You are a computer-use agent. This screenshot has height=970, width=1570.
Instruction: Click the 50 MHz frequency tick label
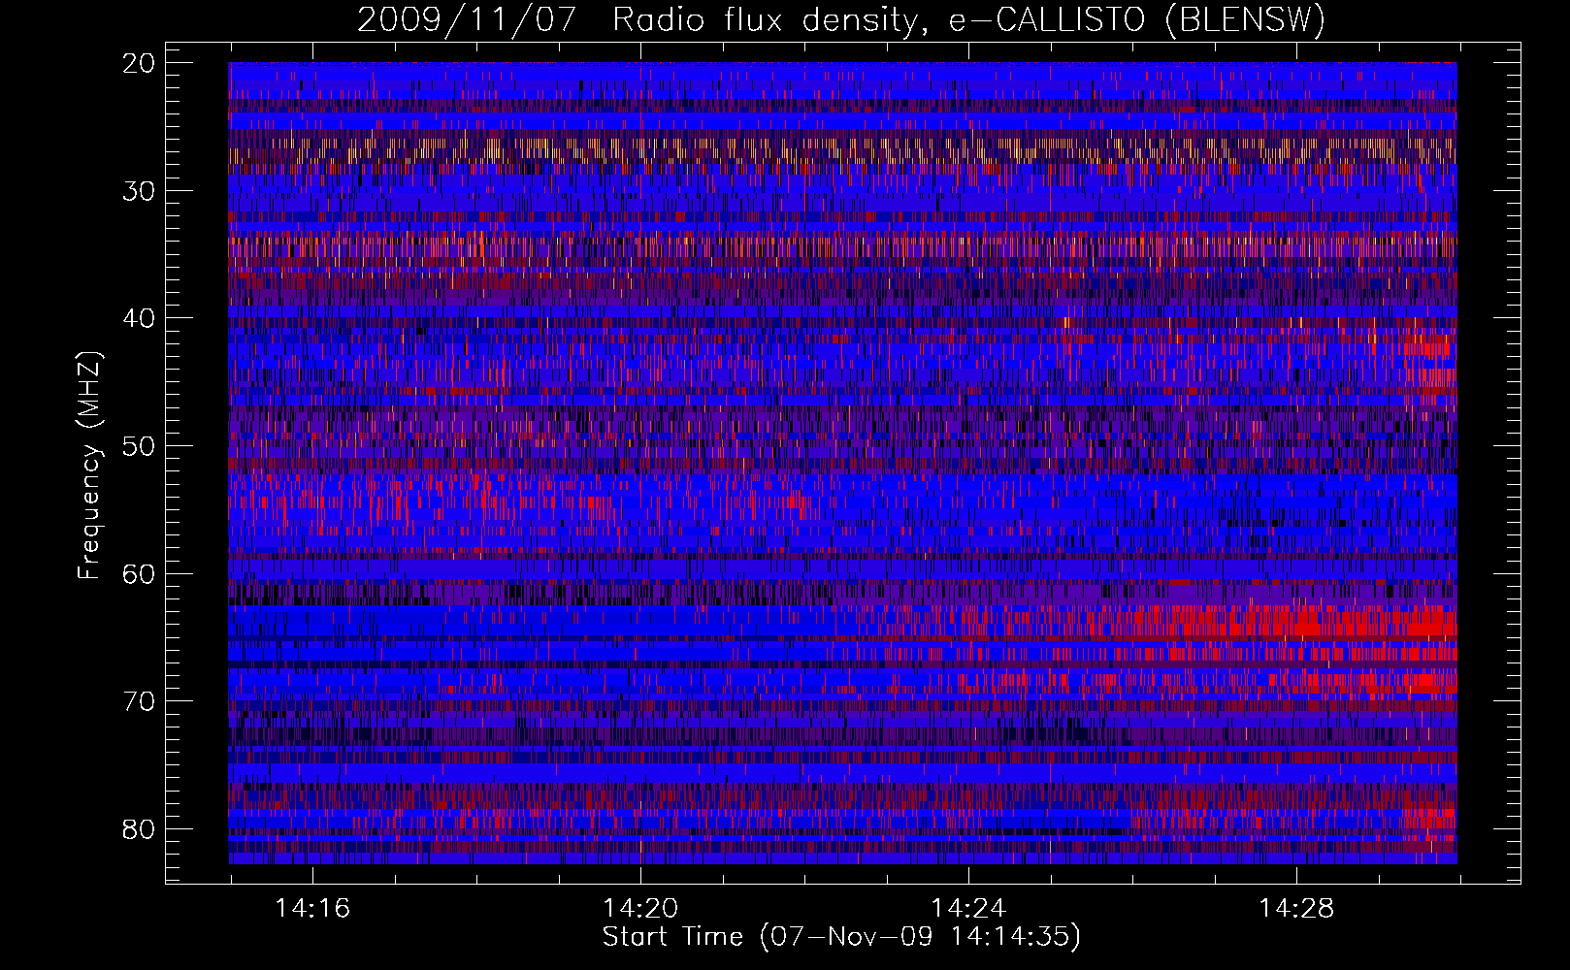click(x=140, y=446)
